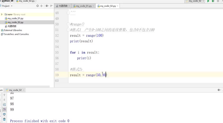The width and height of the screenshot is (223, 123).
Task: Start debugging with the green bug icon
Action: point(213,1)
